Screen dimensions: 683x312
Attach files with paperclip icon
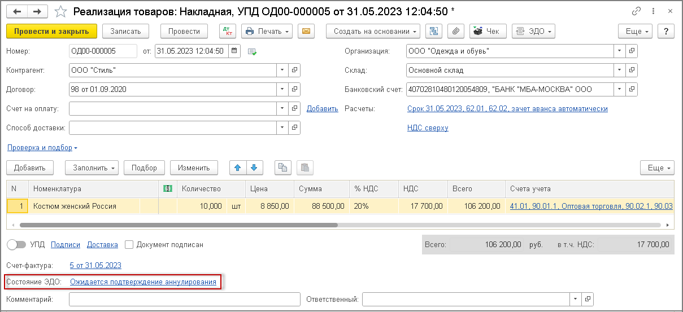(x=456, y=31)
